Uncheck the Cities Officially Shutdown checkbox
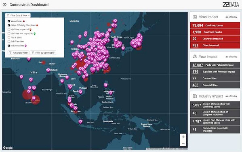Image resolution: width=242 pixels, height=152 pixels. pyautogui.click(x=9, y=25)
